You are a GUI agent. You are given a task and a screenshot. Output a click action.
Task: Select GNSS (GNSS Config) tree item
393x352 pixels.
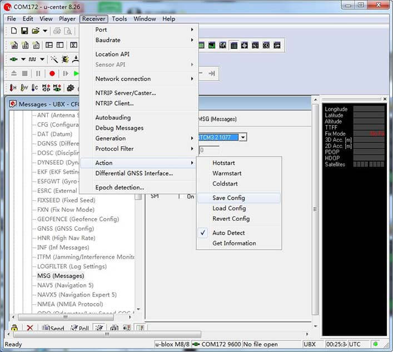(x=66, y=229)
